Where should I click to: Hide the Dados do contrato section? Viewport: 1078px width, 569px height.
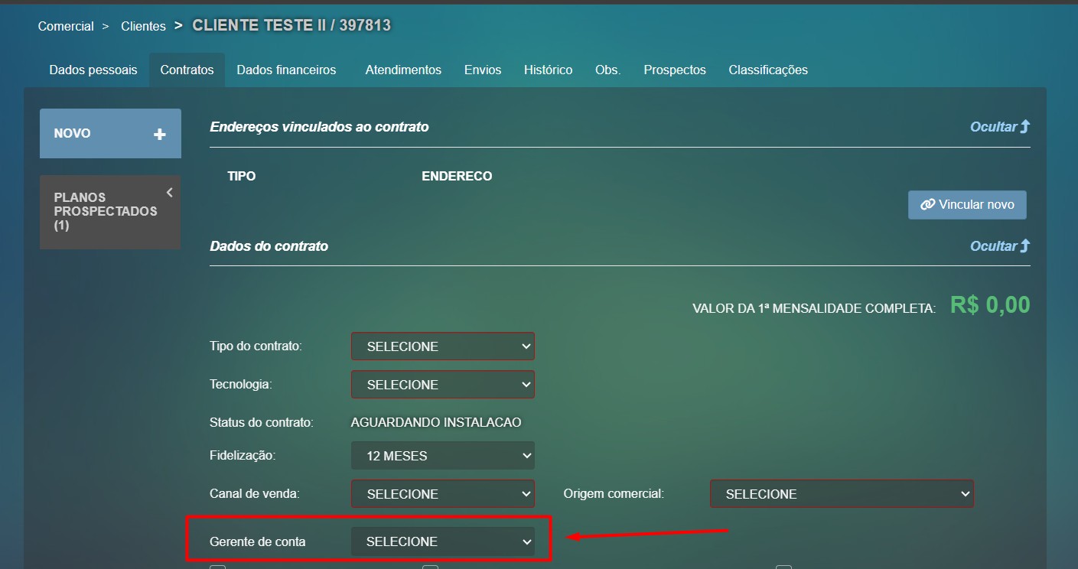(x=999, y=246)
